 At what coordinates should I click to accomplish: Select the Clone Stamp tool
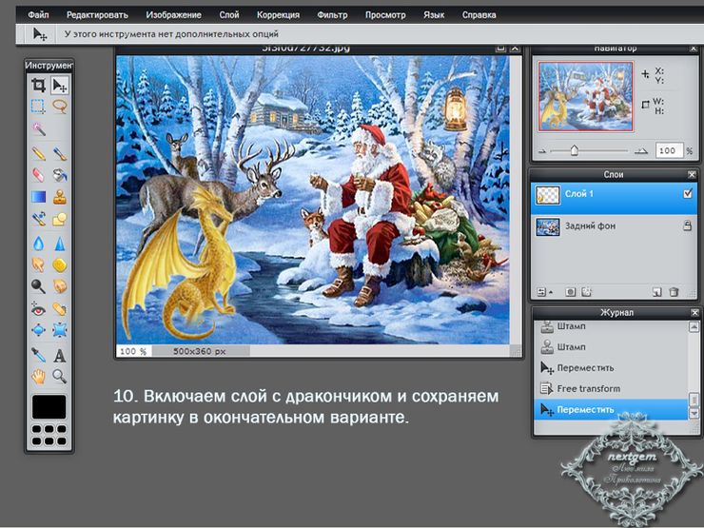coord(59,197)
